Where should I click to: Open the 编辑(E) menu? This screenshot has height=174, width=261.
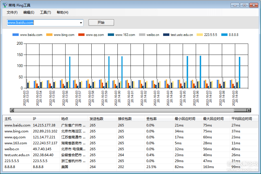(29, 12)
